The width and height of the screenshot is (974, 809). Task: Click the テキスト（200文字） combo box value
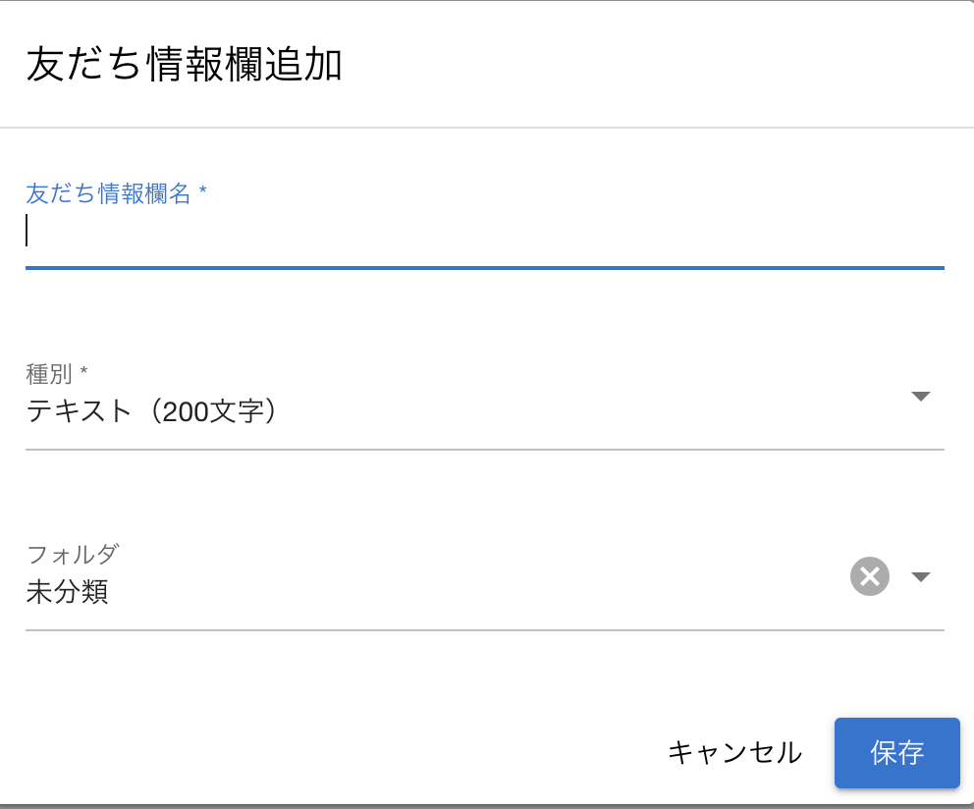pyautogui.click(x=152, y=411)
